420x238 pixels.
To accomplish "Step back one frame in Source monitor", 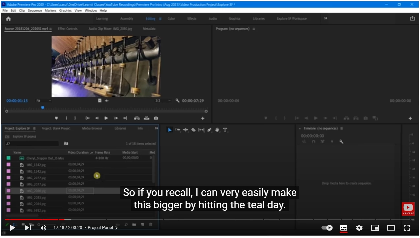I will click(x=97, y=118).
